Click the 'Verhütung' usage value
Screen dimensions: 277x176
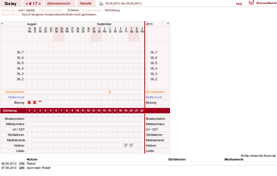coord(112,10)
